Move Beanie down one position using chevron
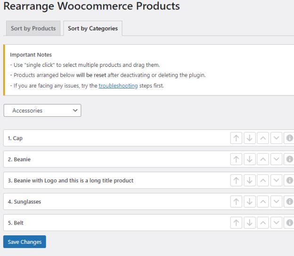294x256 pixels. pyautogui.click(x=277, y=159)
